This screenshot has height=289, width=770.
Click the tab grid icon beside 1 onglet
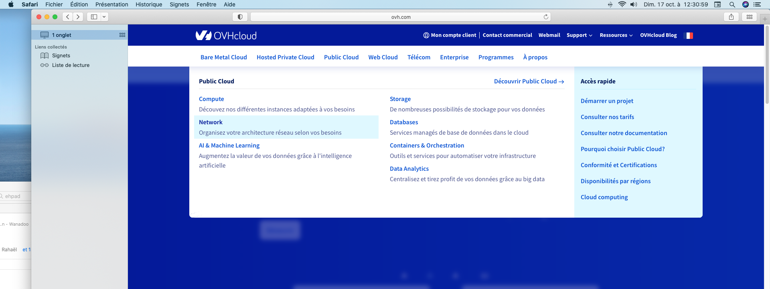click(x=122, y=35)
